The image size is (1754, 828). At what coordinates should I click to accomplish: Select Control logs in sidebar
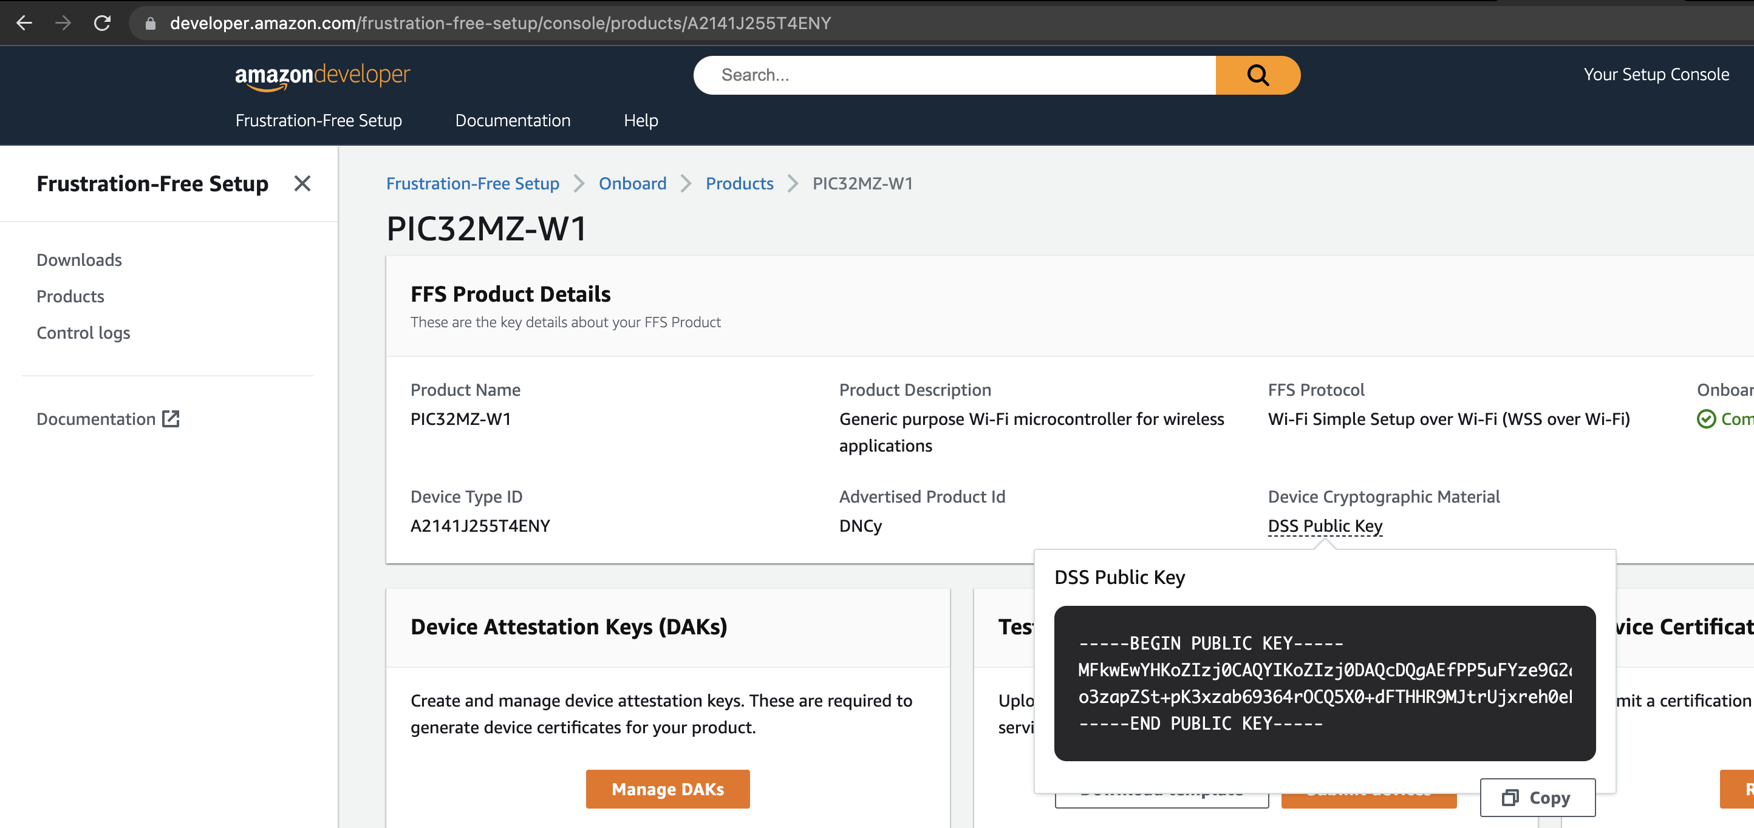tap(83, 333)
